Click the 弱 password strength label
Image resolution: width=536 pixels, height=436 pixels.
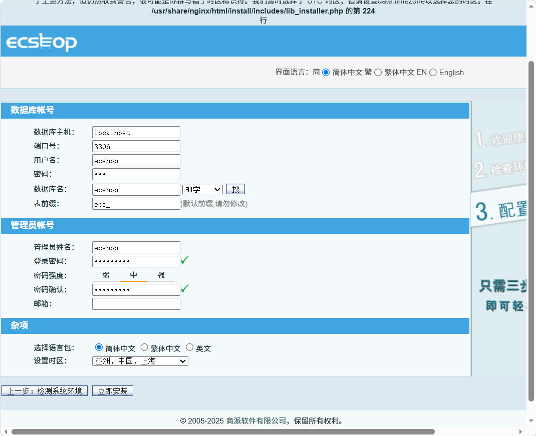[106, 275]
